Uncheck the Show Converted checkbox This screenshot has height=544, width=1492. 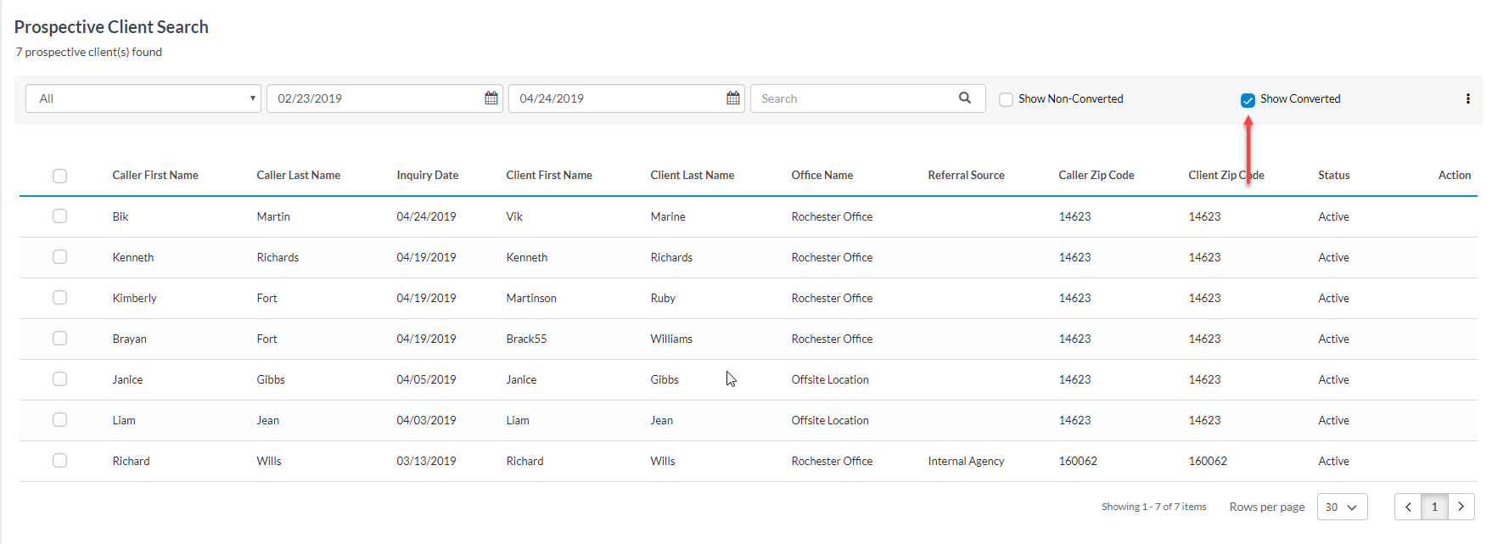[x=1248, y=100]
